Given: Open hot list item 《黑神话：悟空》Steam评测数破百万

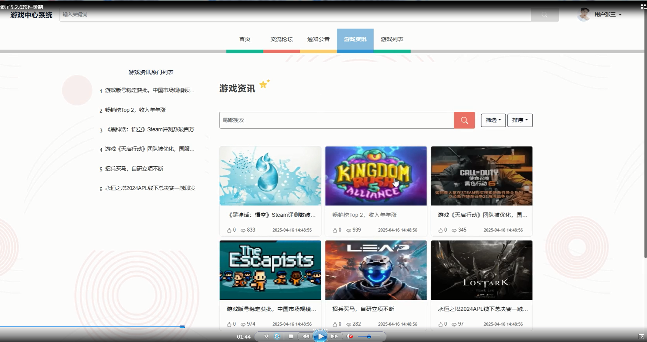Looking at the screenshot, I should pyautogui.click(x=150, y=129).
